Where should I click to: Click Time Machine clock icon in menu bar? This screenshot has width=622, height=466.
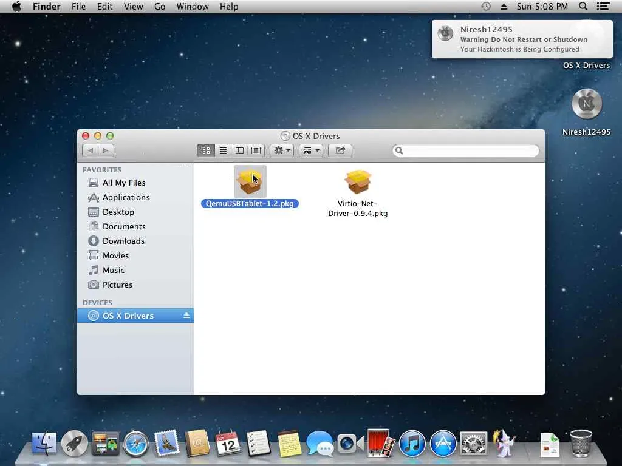(x=485, y=6)
